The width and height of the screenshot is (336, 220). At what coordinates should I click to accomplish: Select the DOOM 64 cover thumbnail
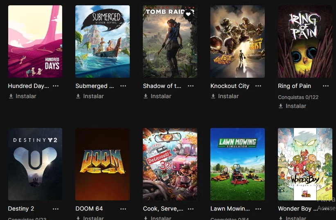(x=102, y=164)
